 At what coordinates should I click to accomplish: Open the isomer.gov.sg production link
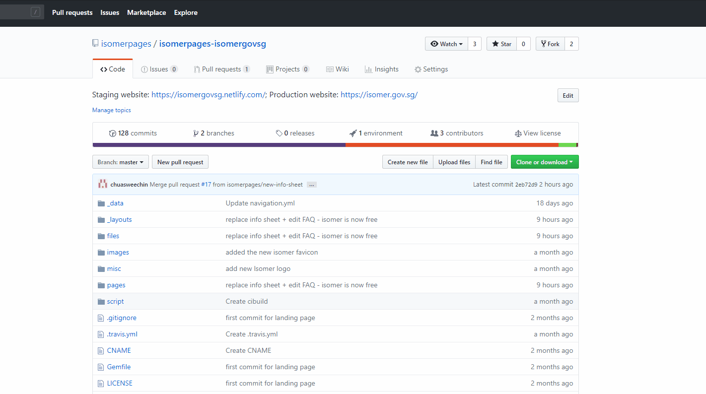coord(379,95)
